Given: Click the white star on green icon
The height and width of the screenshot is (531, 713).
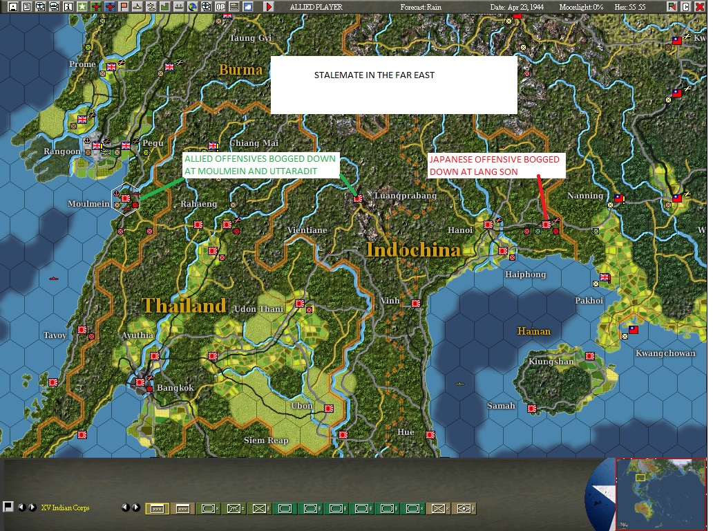Looking at the screenshot, I should click(82, 6).
